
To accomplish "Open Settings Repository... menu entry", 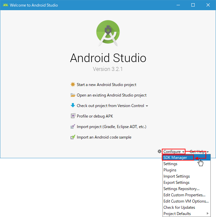I will pos(186,189).
